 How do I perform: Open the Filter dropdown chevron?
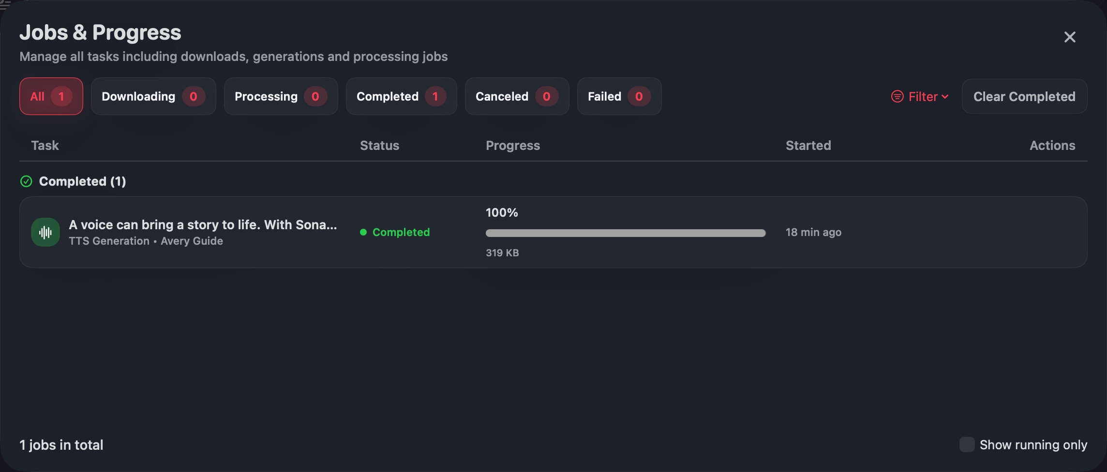(x=945, y=97)
